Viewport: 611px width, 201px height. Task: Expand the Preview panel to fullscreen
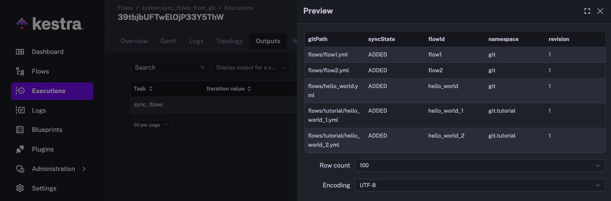(587, 11)
